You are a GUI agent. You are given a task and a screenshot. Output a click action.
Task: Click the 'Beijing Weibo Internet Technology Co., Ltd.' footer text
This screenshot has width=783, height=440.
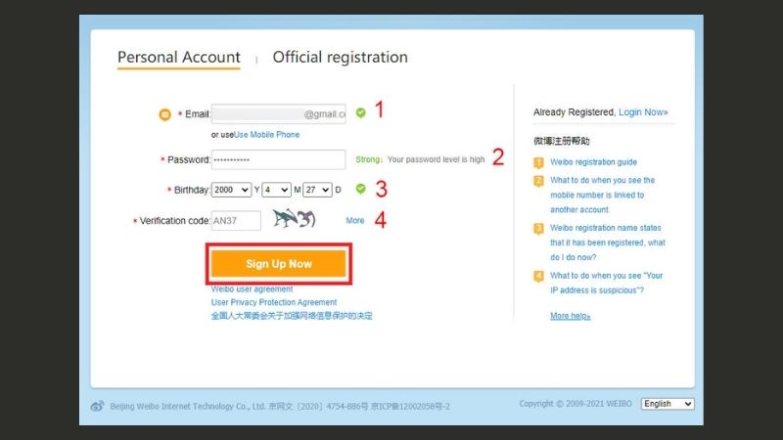pyautogui.click(x=188, y=407)
